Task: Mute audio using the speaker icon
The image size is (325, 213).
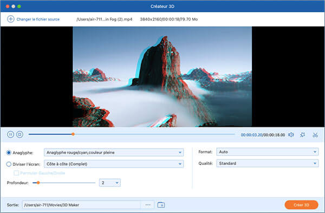Action: coord(291,135)
